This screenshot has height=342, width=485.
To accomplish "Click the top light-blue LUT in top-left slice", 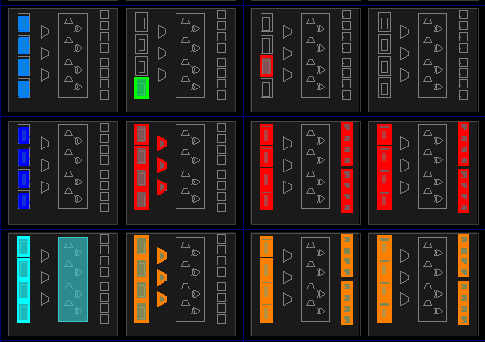I will tap(23, 23).
